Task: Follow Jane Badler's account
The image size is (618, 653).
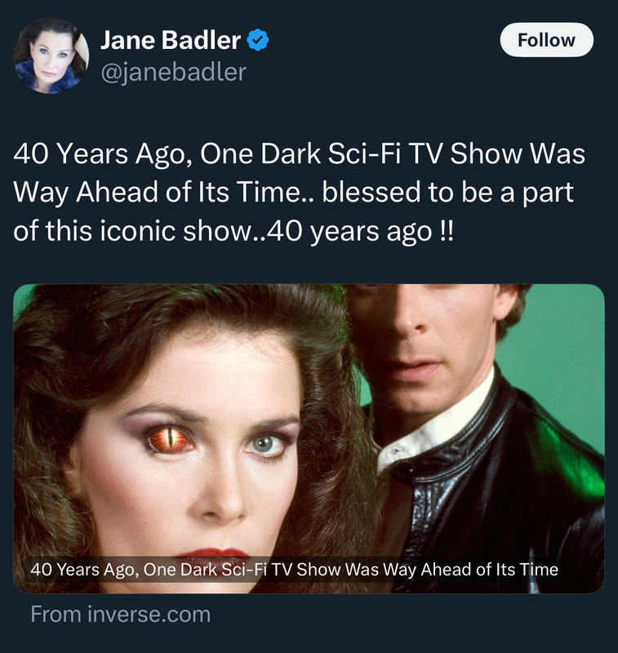Action: pos(546,40)
